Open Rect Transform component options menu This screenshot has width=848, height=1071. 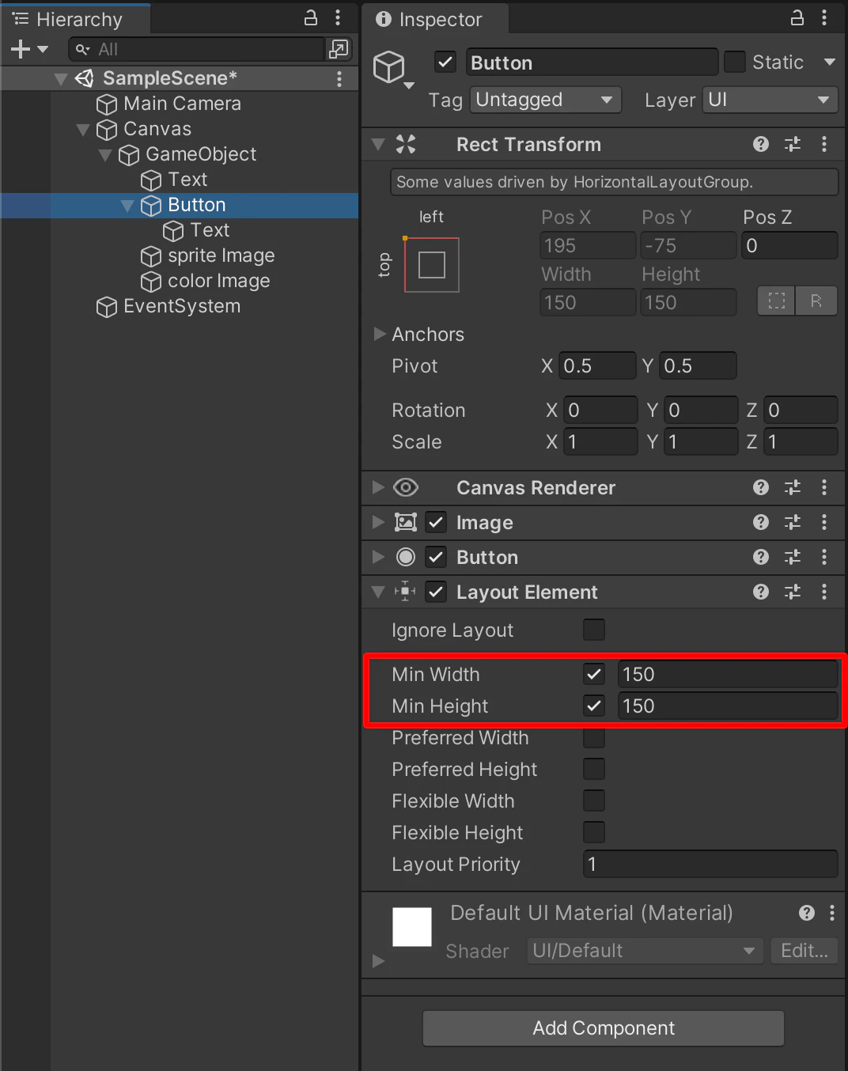[x=824, y=144]
